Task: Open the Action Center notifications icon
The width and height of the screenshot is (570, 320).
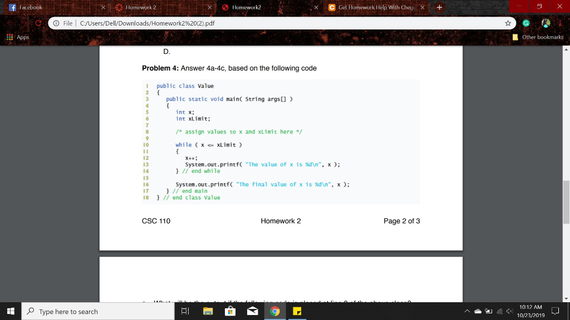Action: (x=555, y=311)
